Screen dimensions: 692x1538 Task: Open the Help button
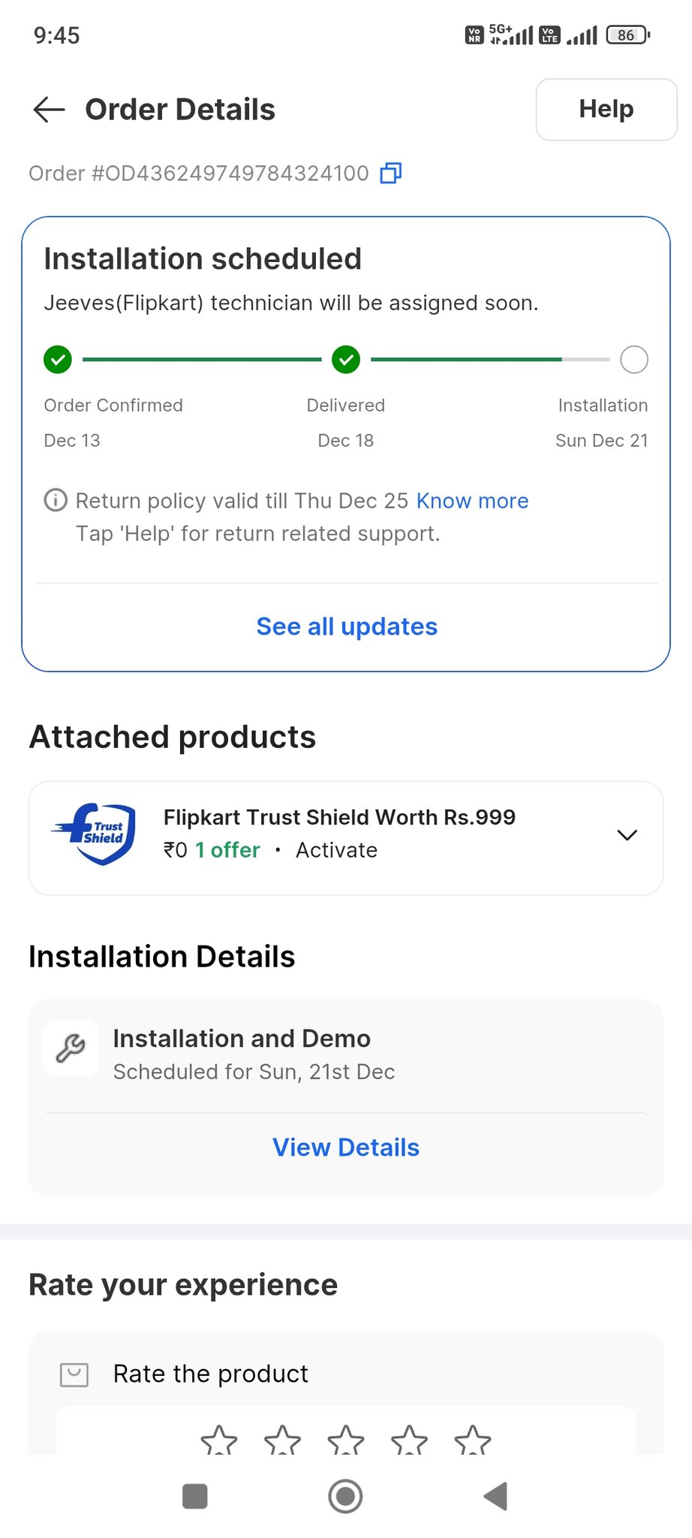pos(606,110)
